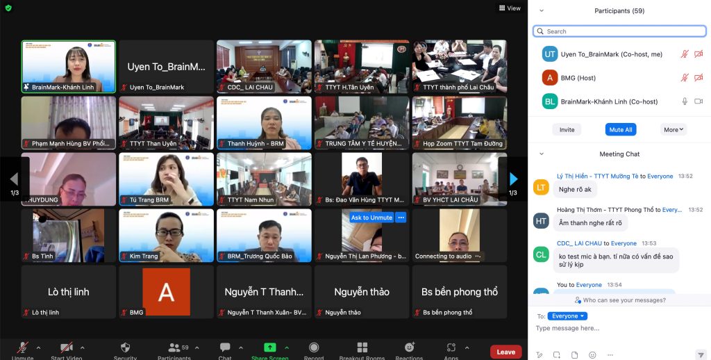
Task: Click the Mute All button
Action: coord(621,129)
